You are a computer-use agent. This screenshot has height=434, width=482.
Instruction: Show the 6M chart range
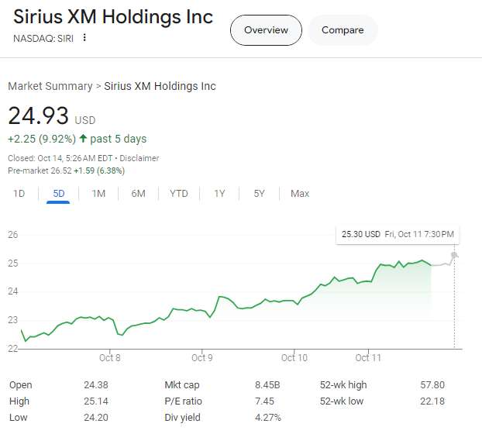138,193
